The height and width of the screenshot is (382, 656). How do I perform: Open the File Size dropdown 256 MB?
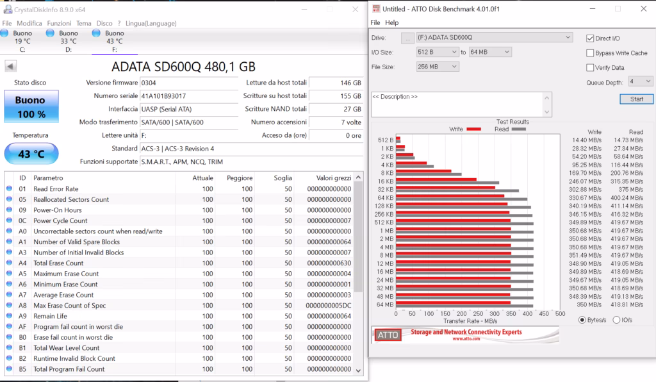click(x=438, y=67)
